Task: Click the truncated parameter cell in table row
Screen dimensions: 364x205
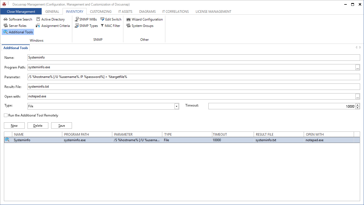Action: pyautogui.click(x=137, y=140)
